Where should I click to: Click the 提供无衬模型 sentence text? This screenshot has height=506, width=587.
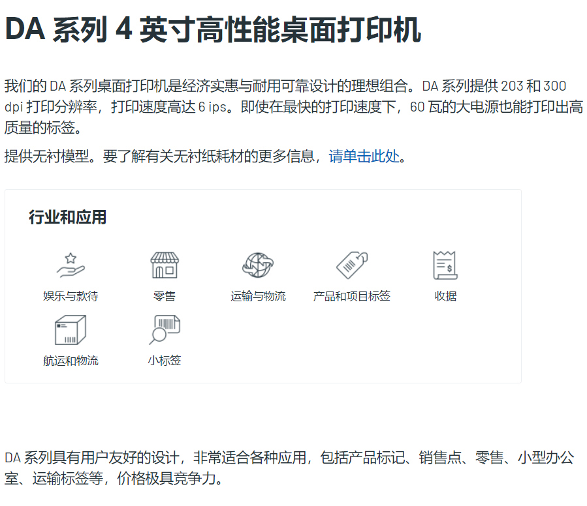tap(163, 156)
